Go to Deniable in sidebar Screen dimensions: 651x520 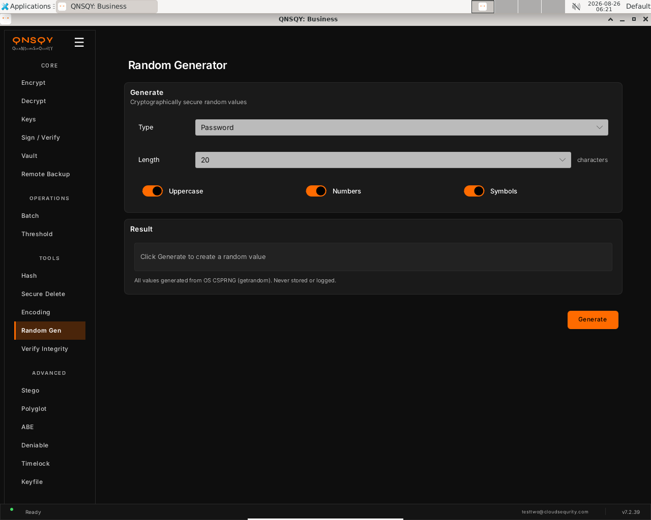tap(50, 445)
